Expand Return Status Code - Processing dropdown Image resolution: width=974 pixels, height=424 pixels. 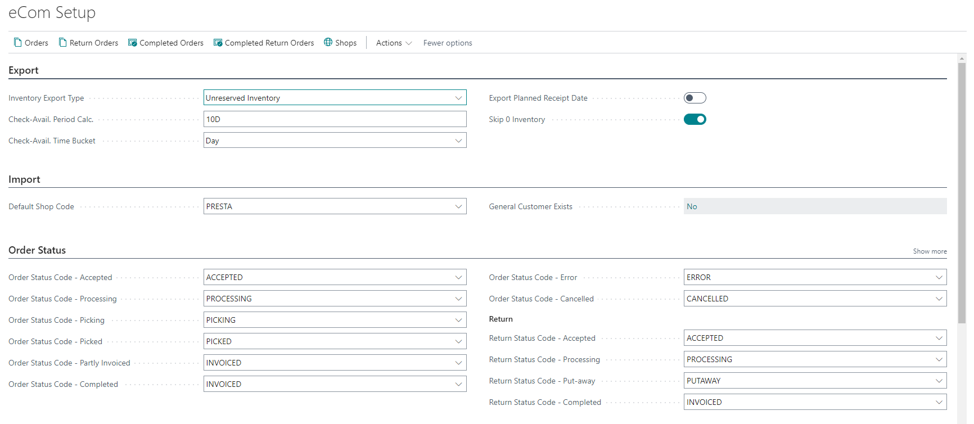coord(939,359)
